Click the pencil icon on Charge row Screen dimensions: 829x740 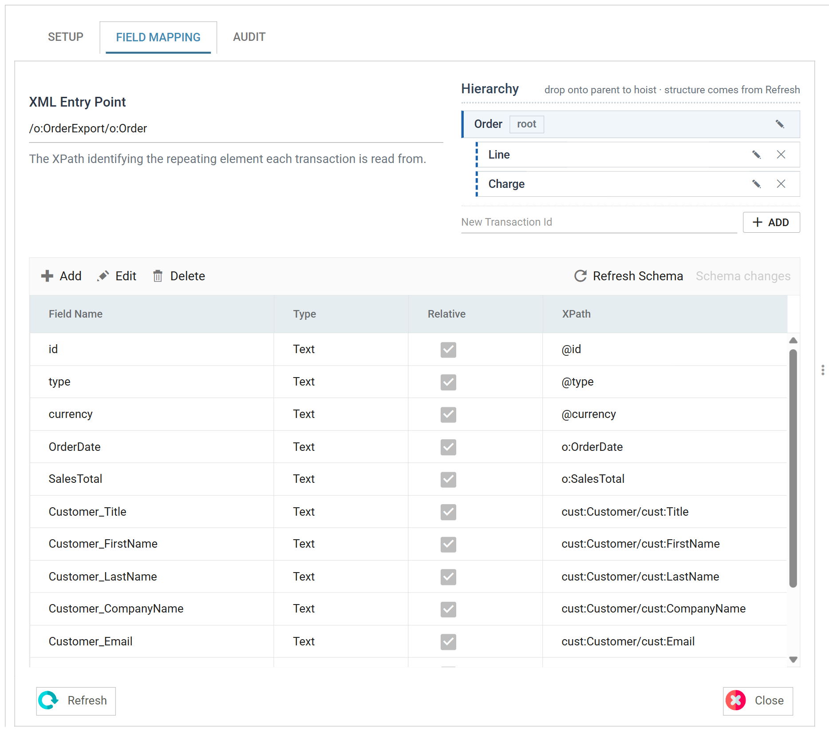point(757,184)
